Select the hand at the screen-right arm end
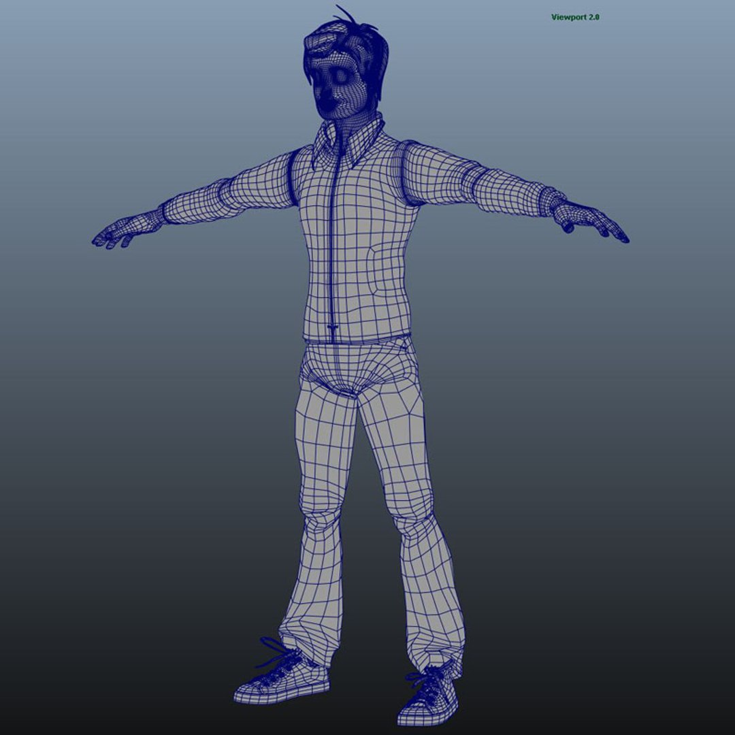The width and height of the screenshot is (735, 735). pos(591,221)
